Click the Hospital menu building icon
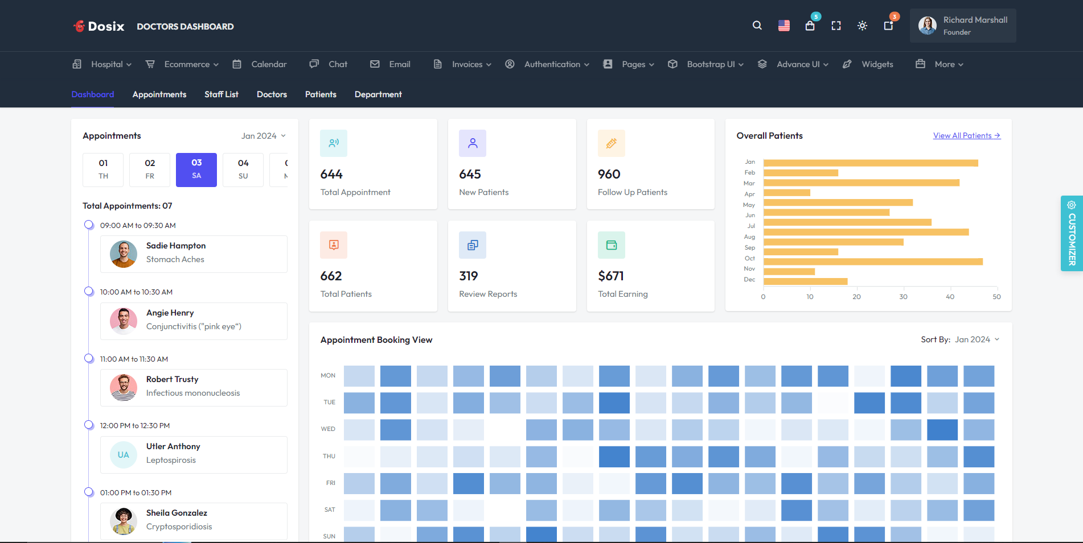 [x=77, y=64]
